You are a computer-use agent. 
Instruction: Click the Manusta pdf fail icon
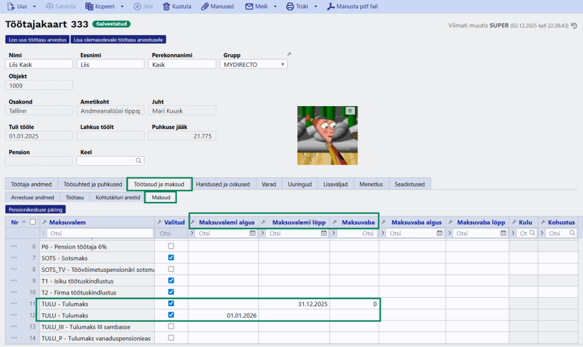pyautogui.click(x=331, y=6)
